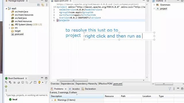Click Collapse All in Package Explorer toolbar
This screenshot has width=184, height=103.
click(39, 5)
